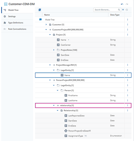134x141 pixels.
Task: Click the history reset icon
Action: [x=127, y=10]
